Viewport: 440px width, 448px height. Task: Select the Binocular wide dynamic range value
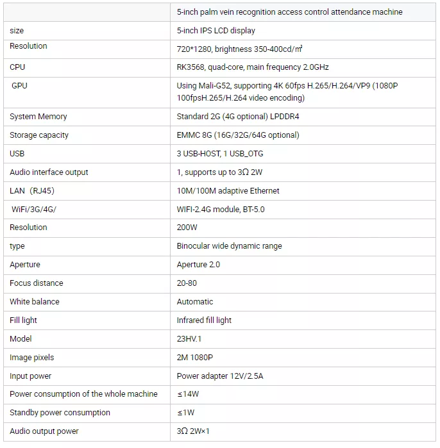click(x=229, y=246)
